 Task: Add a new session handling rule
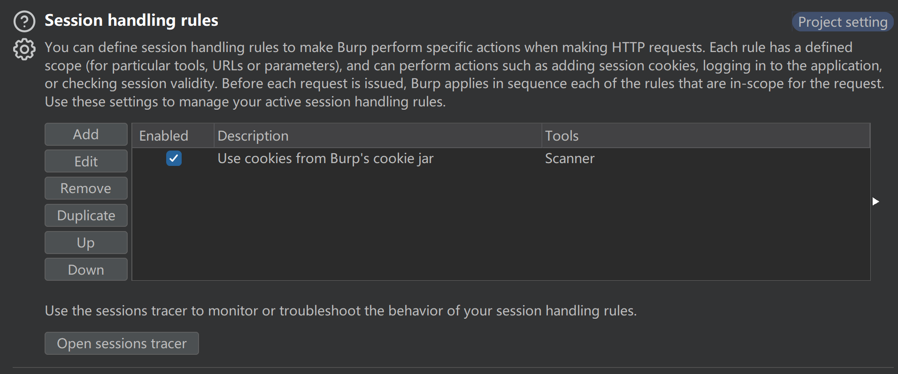click(86, 135)
